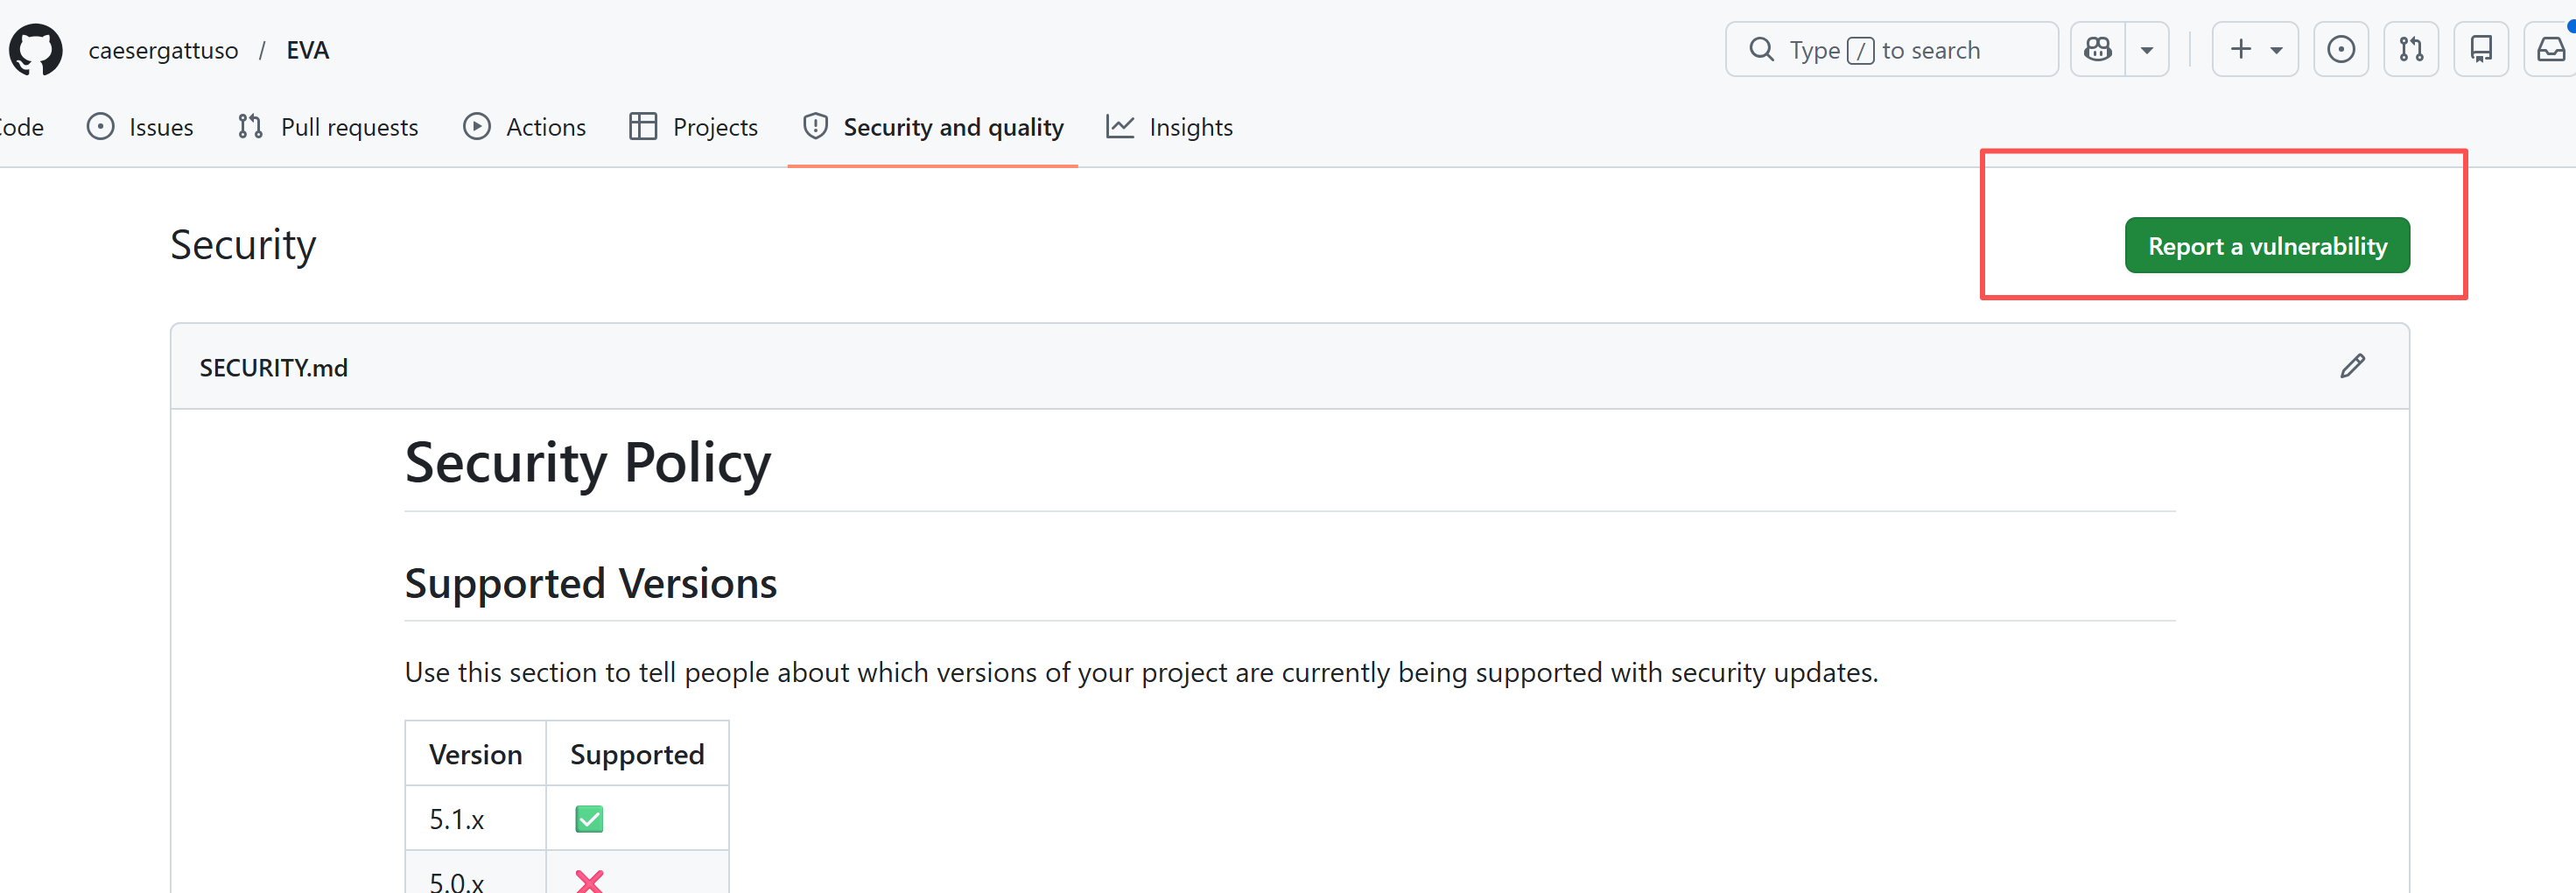This screenshot has height=893, width=2576.
Task: Open Copilot chat icon in header
Action: 2098,50
